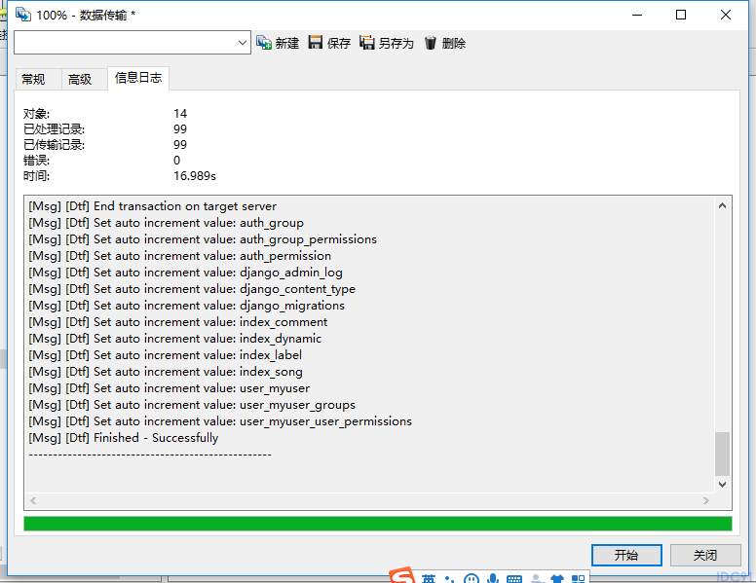Screen dimensions: 756x583
Task: Click the 另存为 save-as icon
Action: pyautogui.click(x=367, y=43)
